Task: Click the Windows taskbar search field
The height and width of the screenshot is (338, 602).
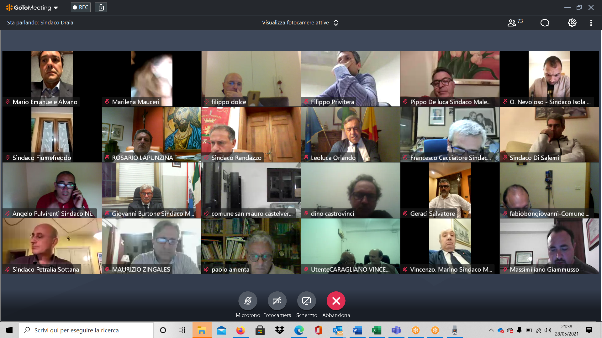Action: pyautogui.click(x=86, y=330)
